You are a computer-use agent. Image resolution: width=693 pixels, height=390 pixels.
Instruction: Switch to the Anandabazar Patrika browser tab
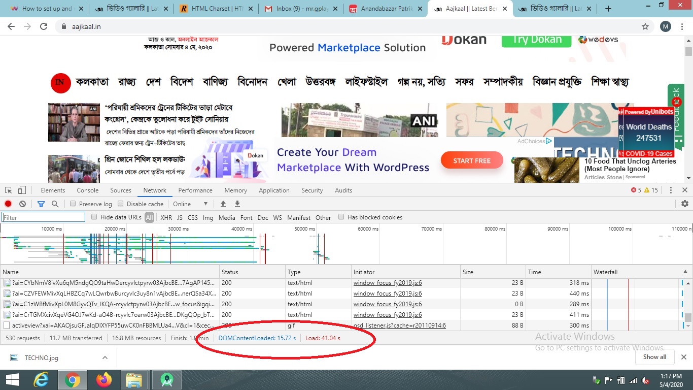click(x=386, y=9)
